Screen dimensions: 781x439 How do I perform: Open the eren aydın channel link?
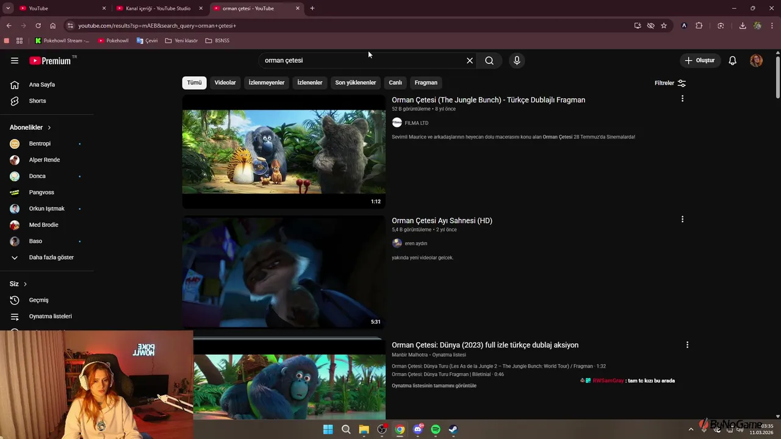(416, 244)
